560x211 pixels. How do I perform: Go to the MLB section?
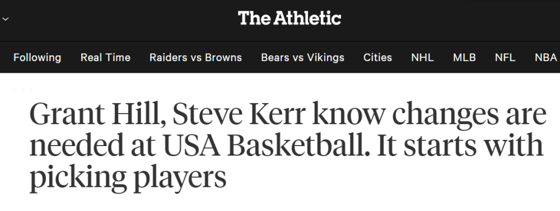click(464, 58)
